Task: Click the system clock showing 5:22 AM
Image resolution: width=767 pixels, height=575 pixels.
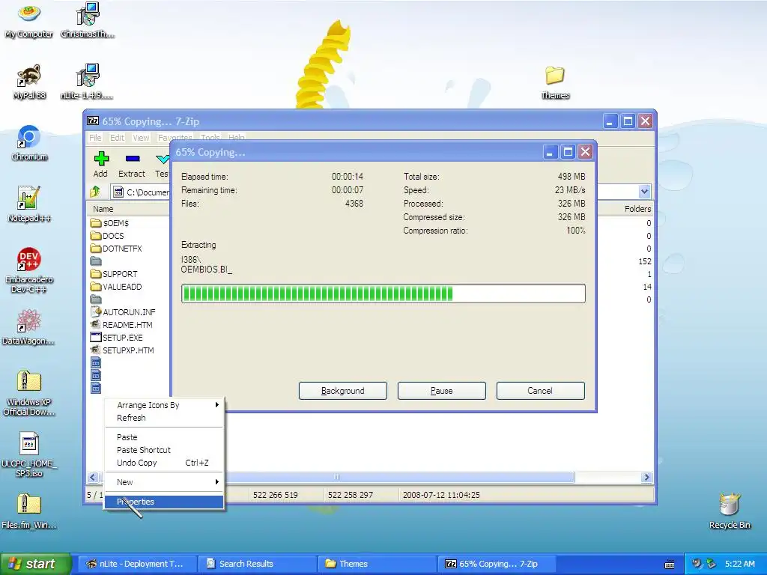Action: pos(739,564)
